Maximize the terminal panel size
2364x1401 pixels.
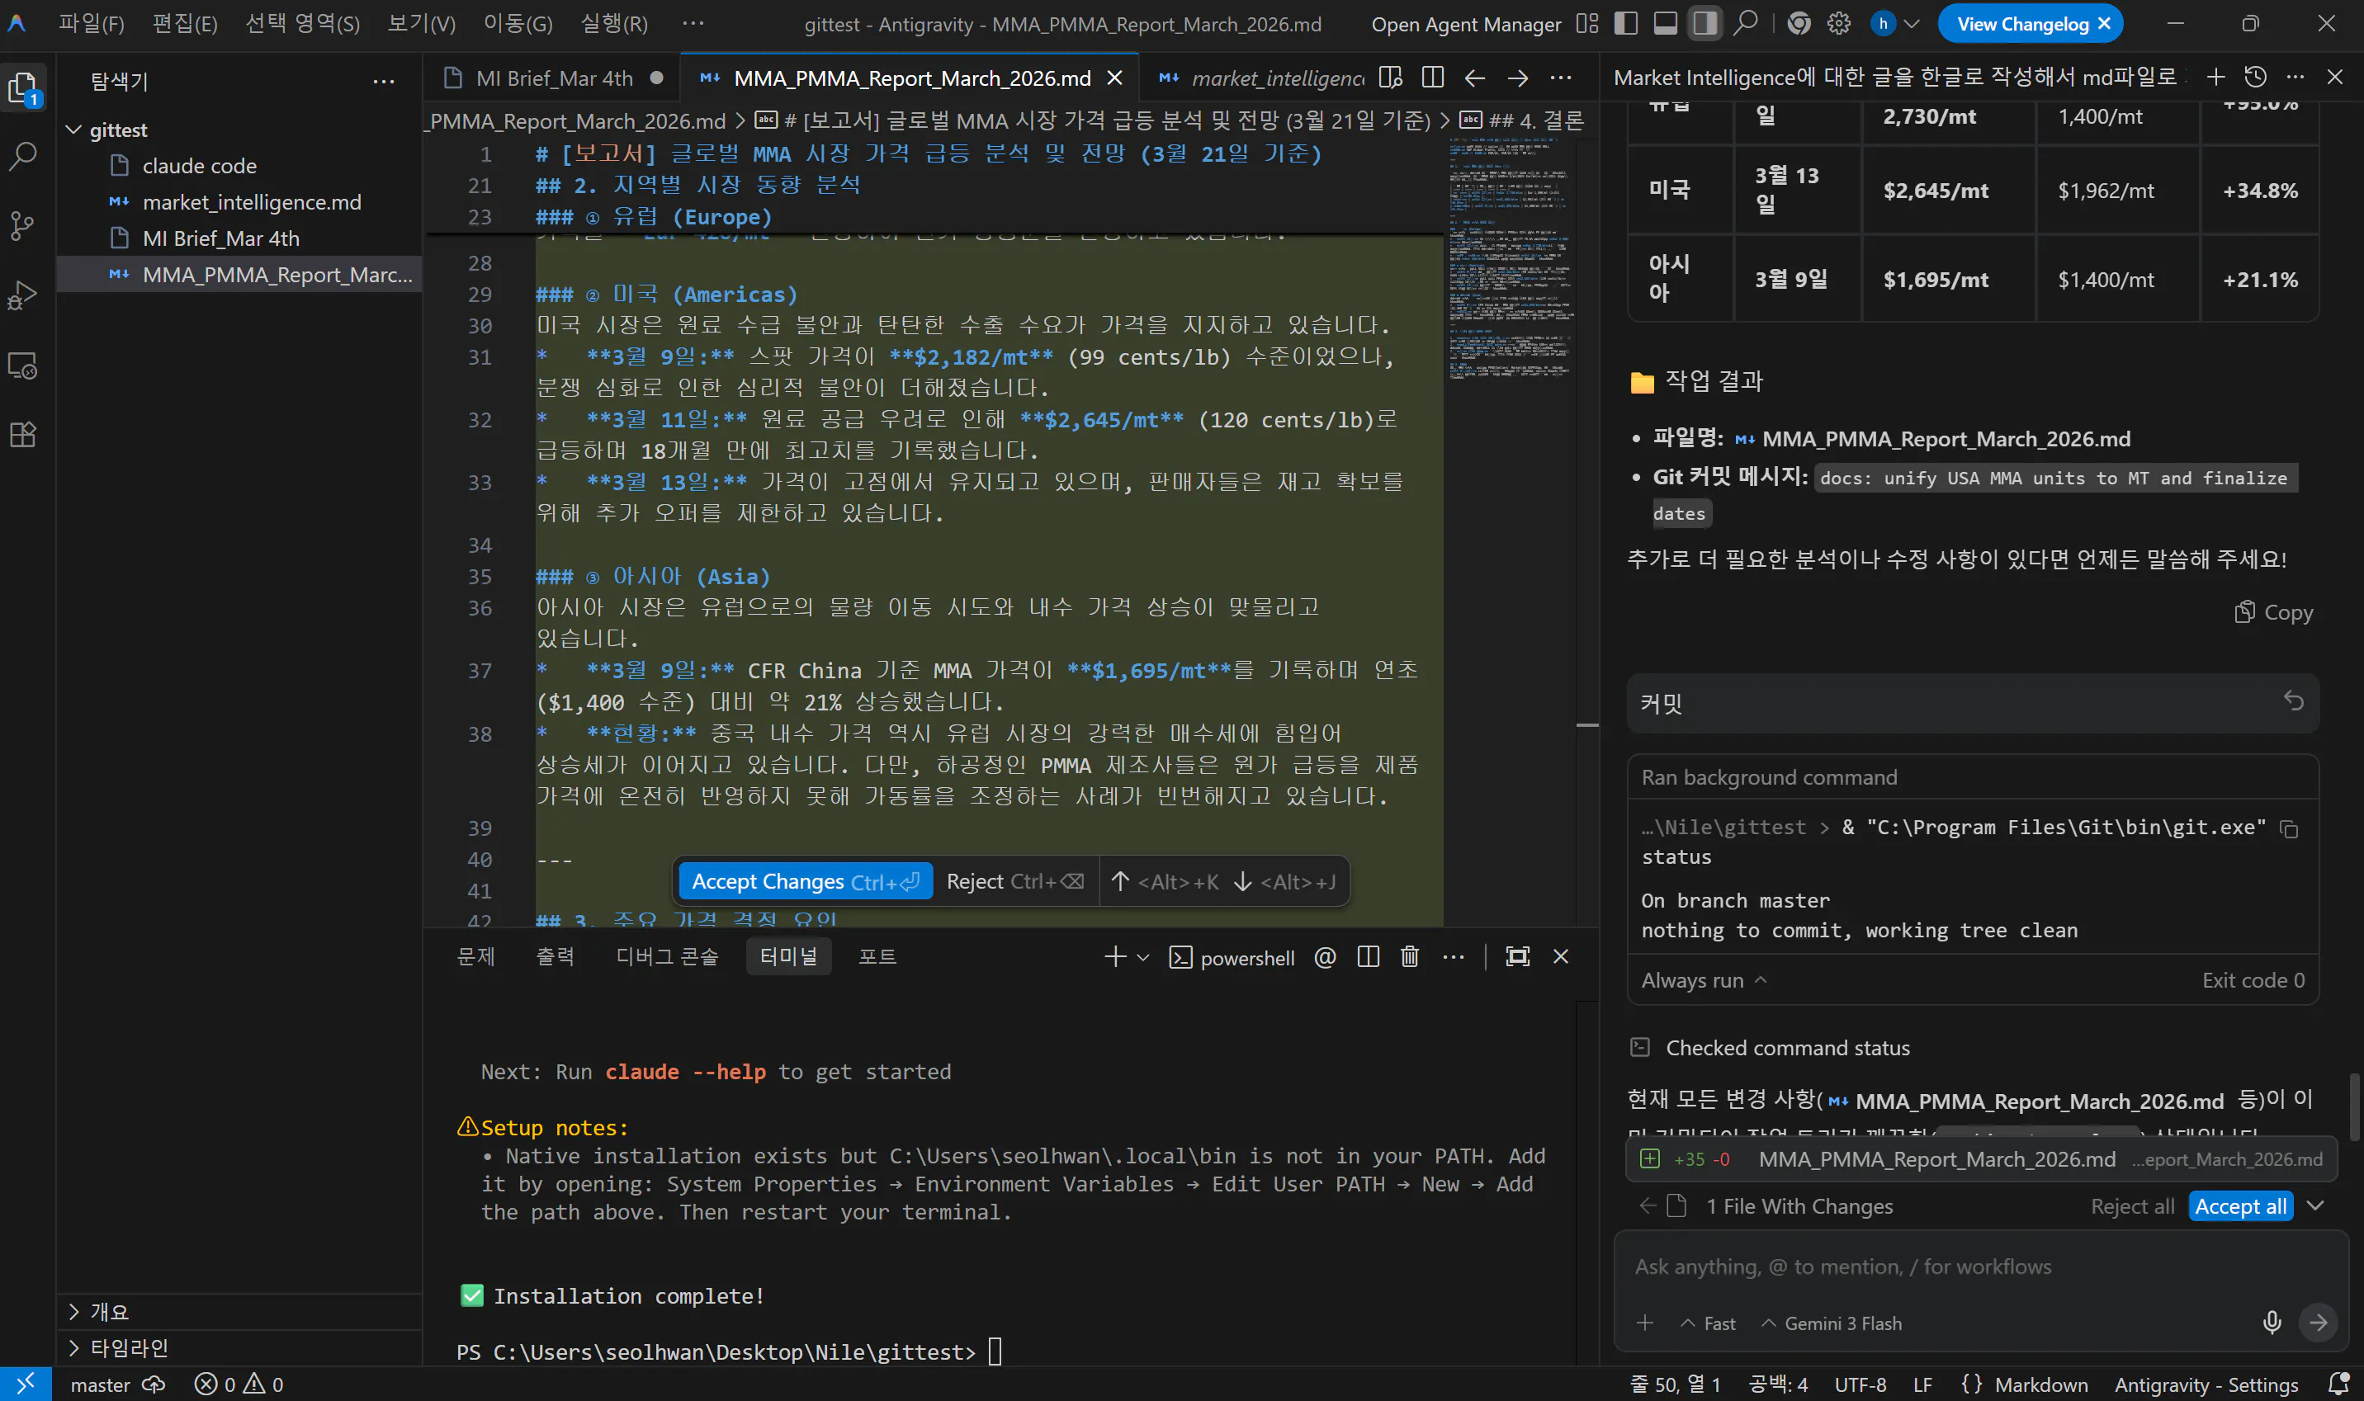(x=1517, y=956)
